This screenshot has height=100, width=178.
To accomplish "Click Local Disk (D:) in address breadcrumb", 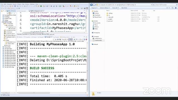I will point(111,5).
